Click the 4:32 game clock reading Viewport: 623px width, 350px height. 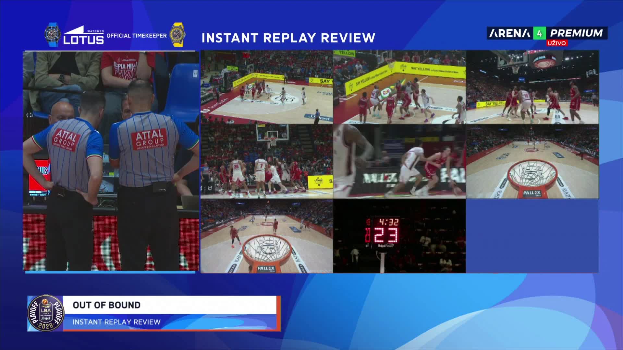pyautogui.click(x=389, y=222)
